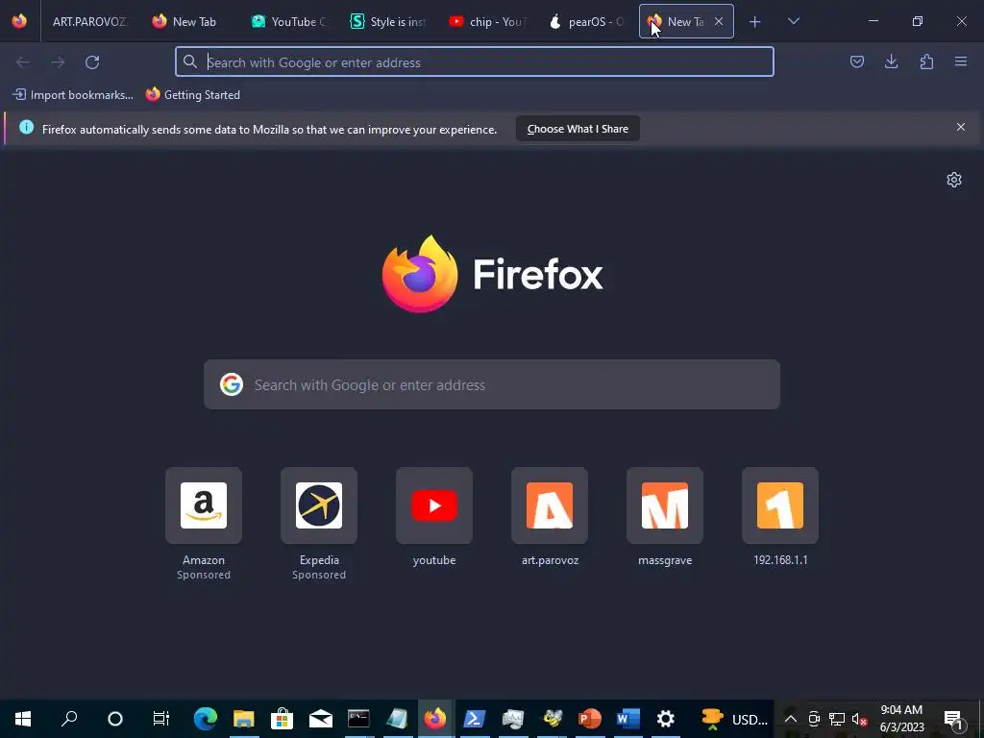Open Save to Pocket button
984x738 pixels.
[x=856, y=61]
